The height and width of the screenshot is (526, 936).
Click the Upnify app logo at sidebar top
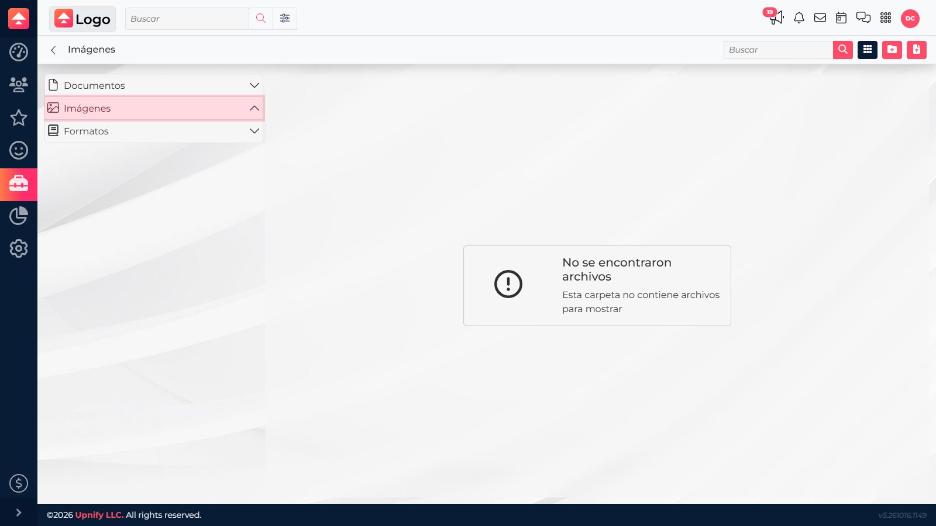(19, 19)
